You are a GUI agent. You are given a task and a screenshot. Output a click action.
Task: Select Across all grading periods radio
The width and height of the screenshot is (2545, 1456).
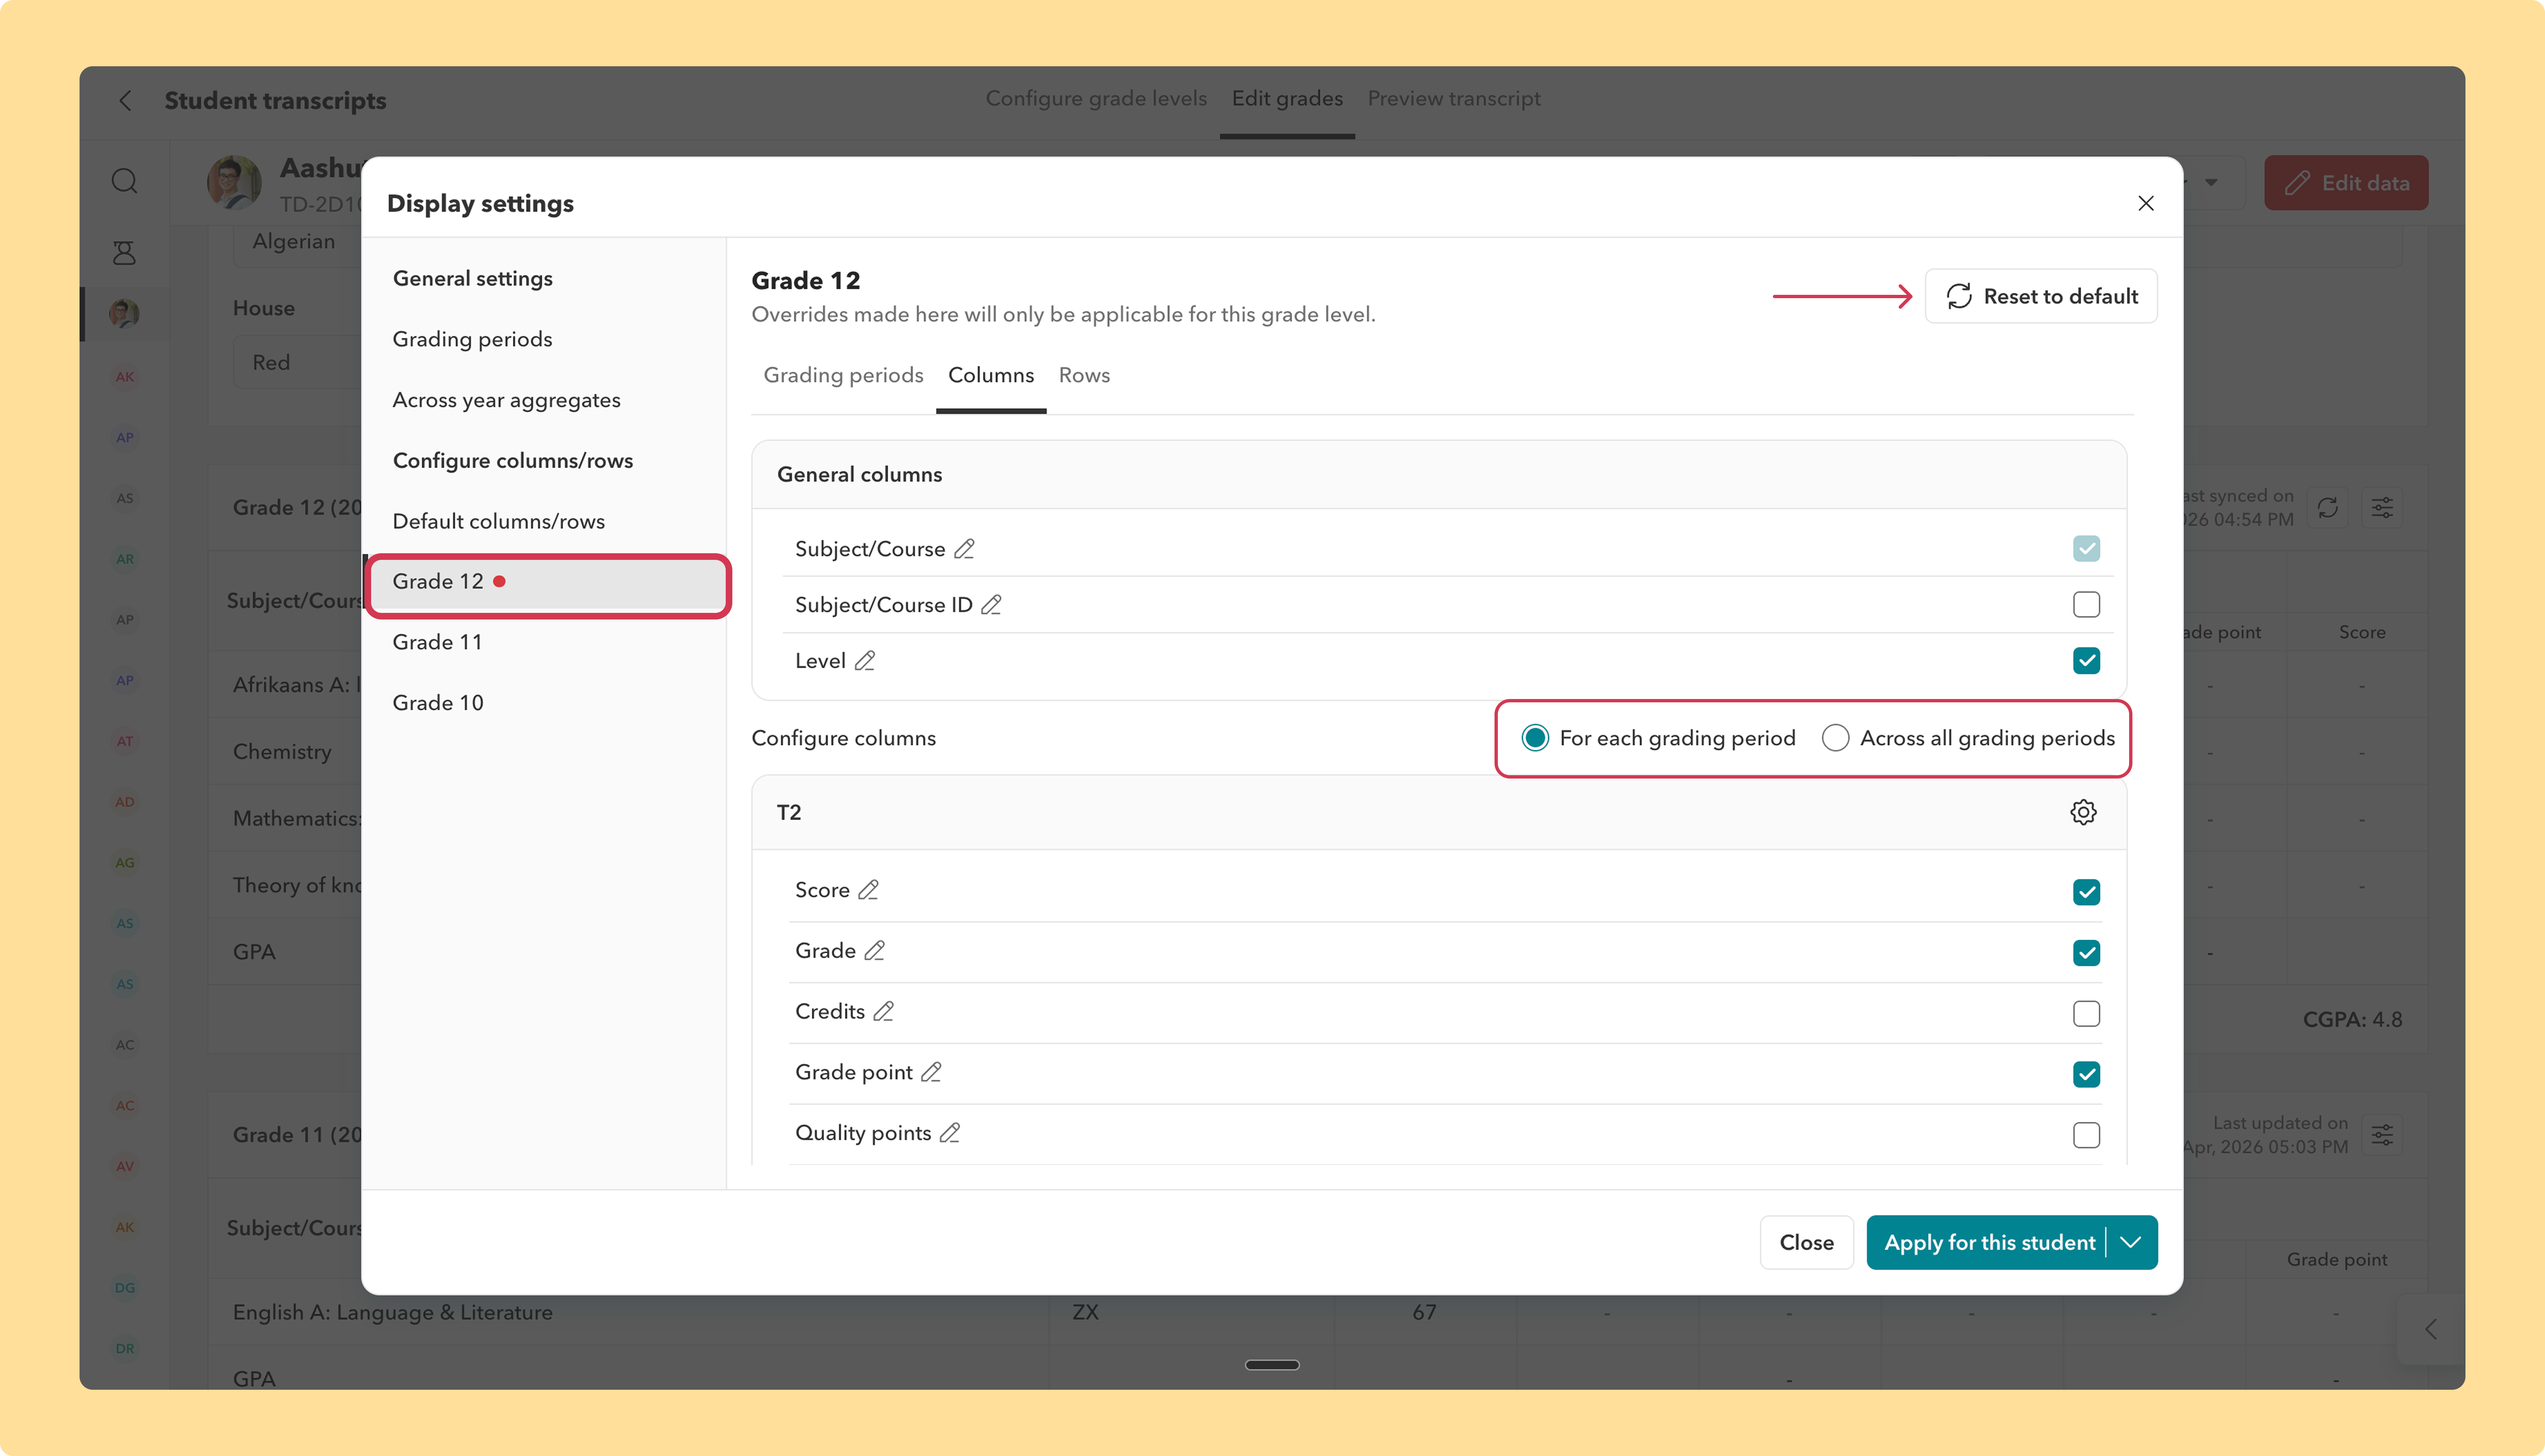point(1836,738)
